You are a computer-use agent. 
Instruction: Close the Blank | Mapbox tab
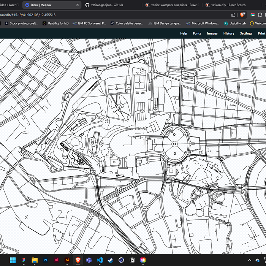point(78,5)
